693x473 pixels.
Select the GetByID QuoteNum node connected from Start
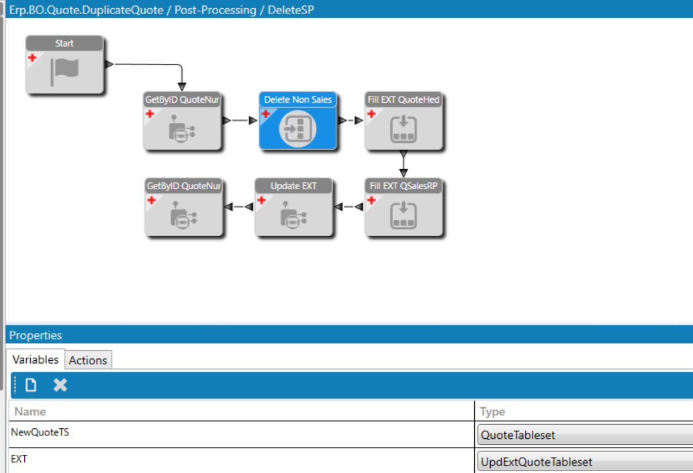[182, 121]
